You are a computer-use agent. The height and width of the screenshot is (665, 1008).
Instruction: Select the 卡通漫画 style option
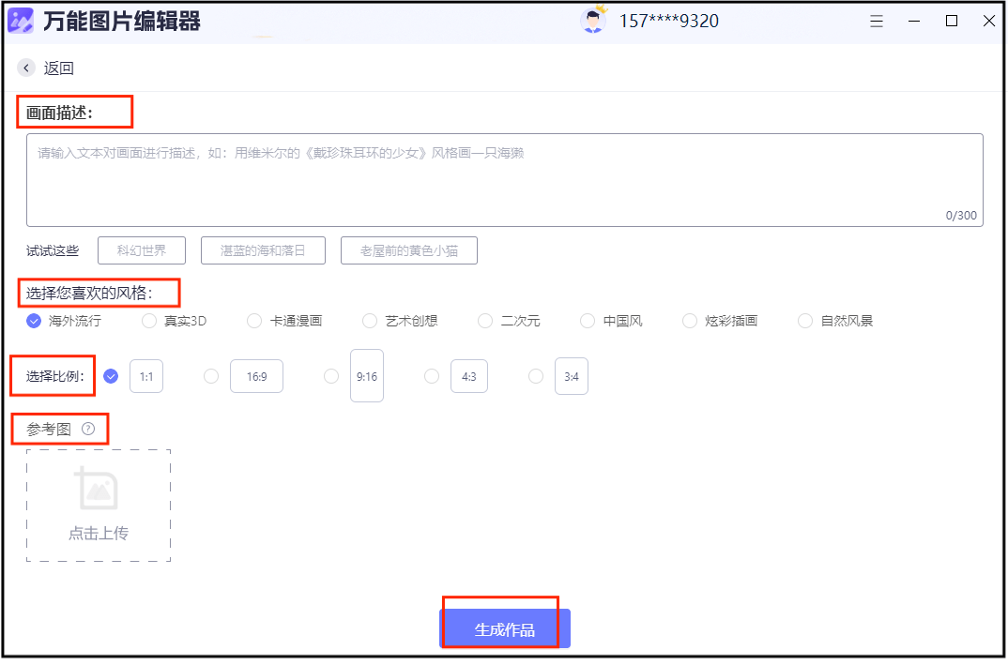(x=254, y=321)
